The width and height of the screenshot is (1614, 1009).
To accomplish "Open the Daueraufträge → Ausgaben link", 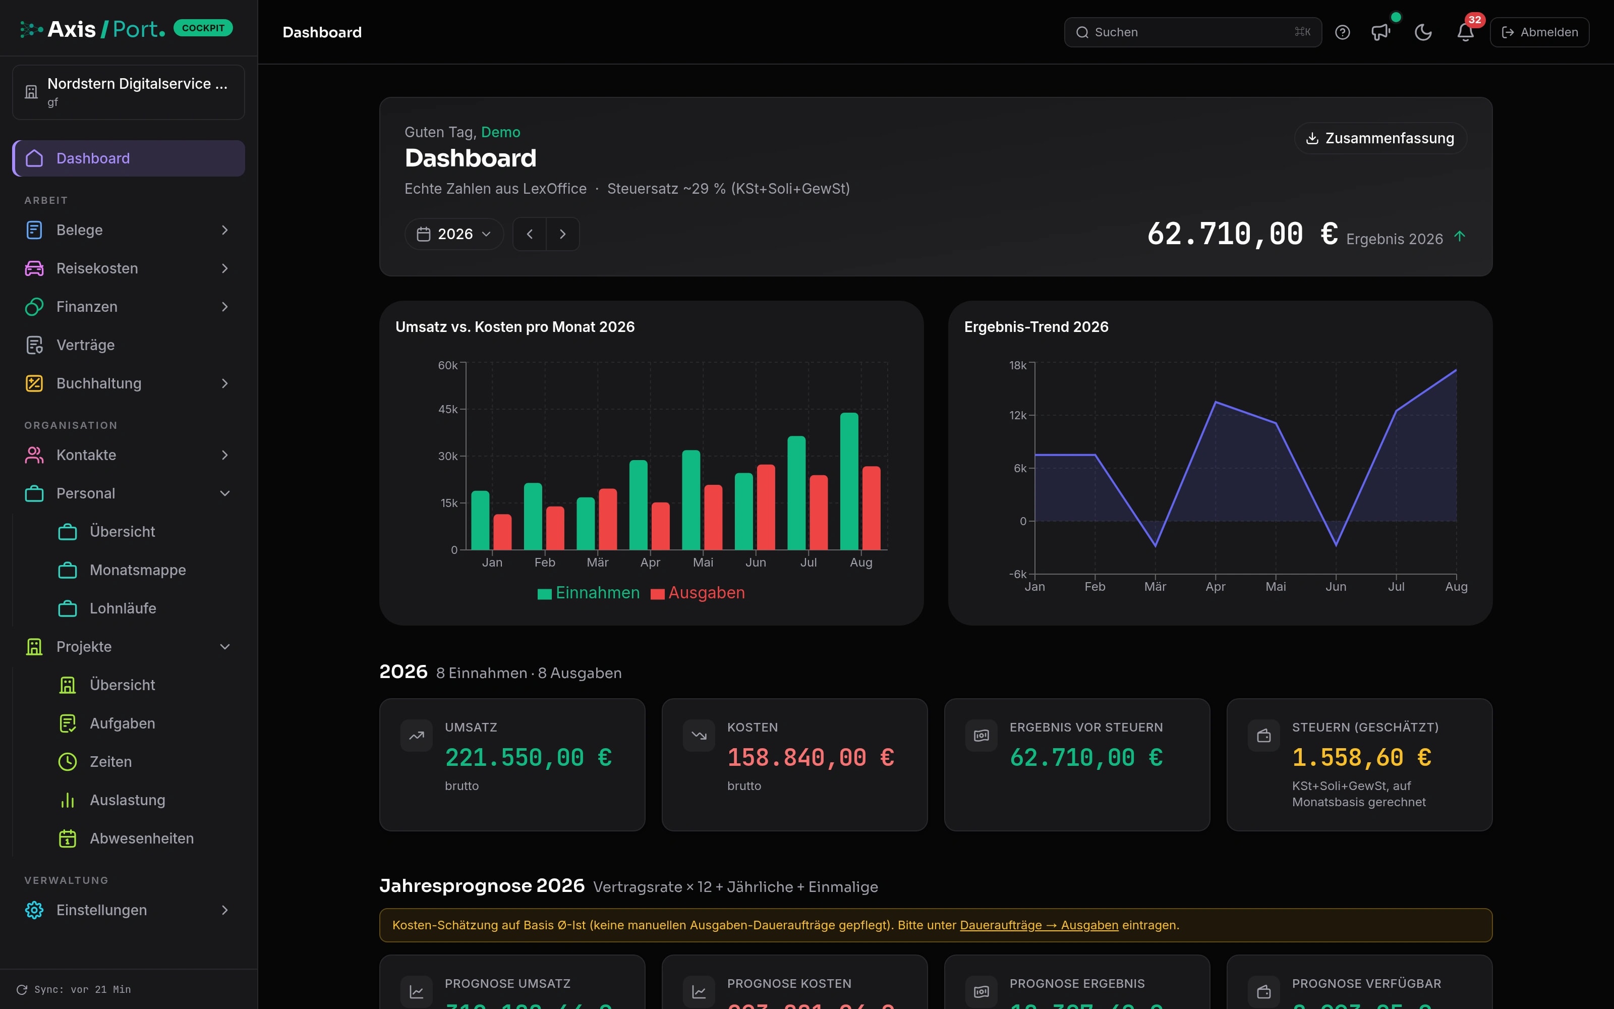I will (1039, 925).
